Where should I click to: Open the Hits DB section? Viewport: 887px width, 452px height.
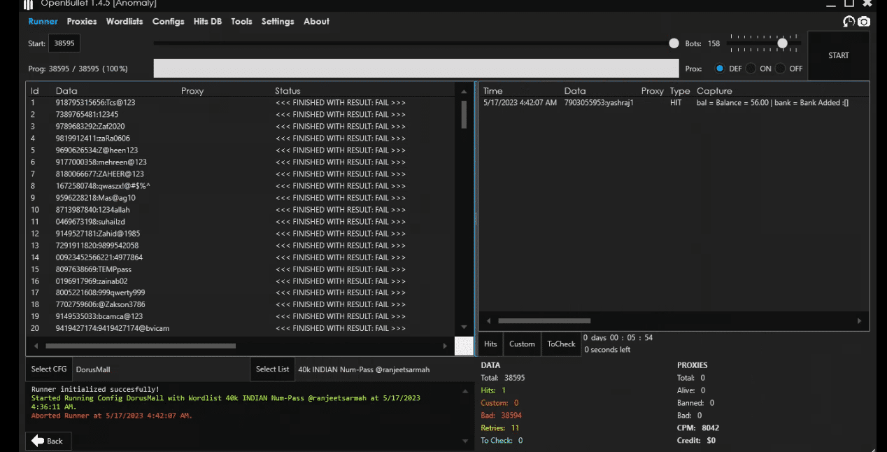click(x=207, y=22)
